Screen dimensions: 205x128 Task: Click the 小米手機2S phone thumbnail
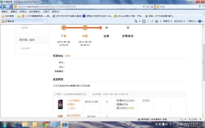(x=61, y=104)
